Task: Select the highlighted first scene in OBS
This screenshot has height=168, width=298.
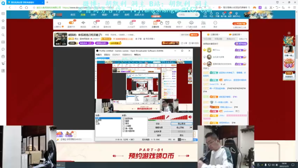Action: [x=108, y=118]
